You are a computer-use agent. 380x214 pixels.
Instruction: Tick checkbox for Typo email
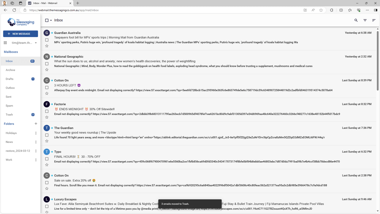(x=47, y=159)
